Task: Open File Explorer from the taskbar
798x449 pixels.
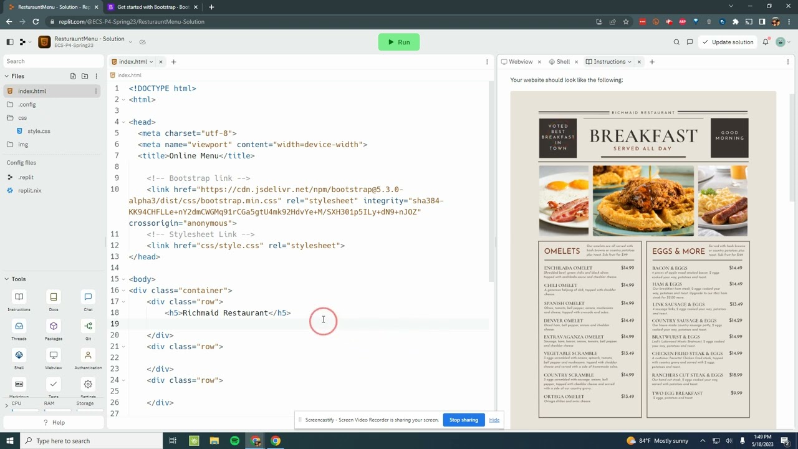Action: [214, 441]
